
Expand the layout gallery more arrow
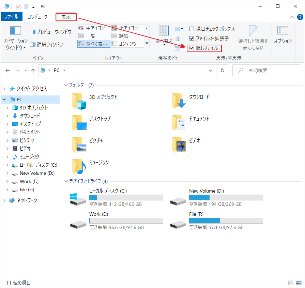click(x=147, y=44)
